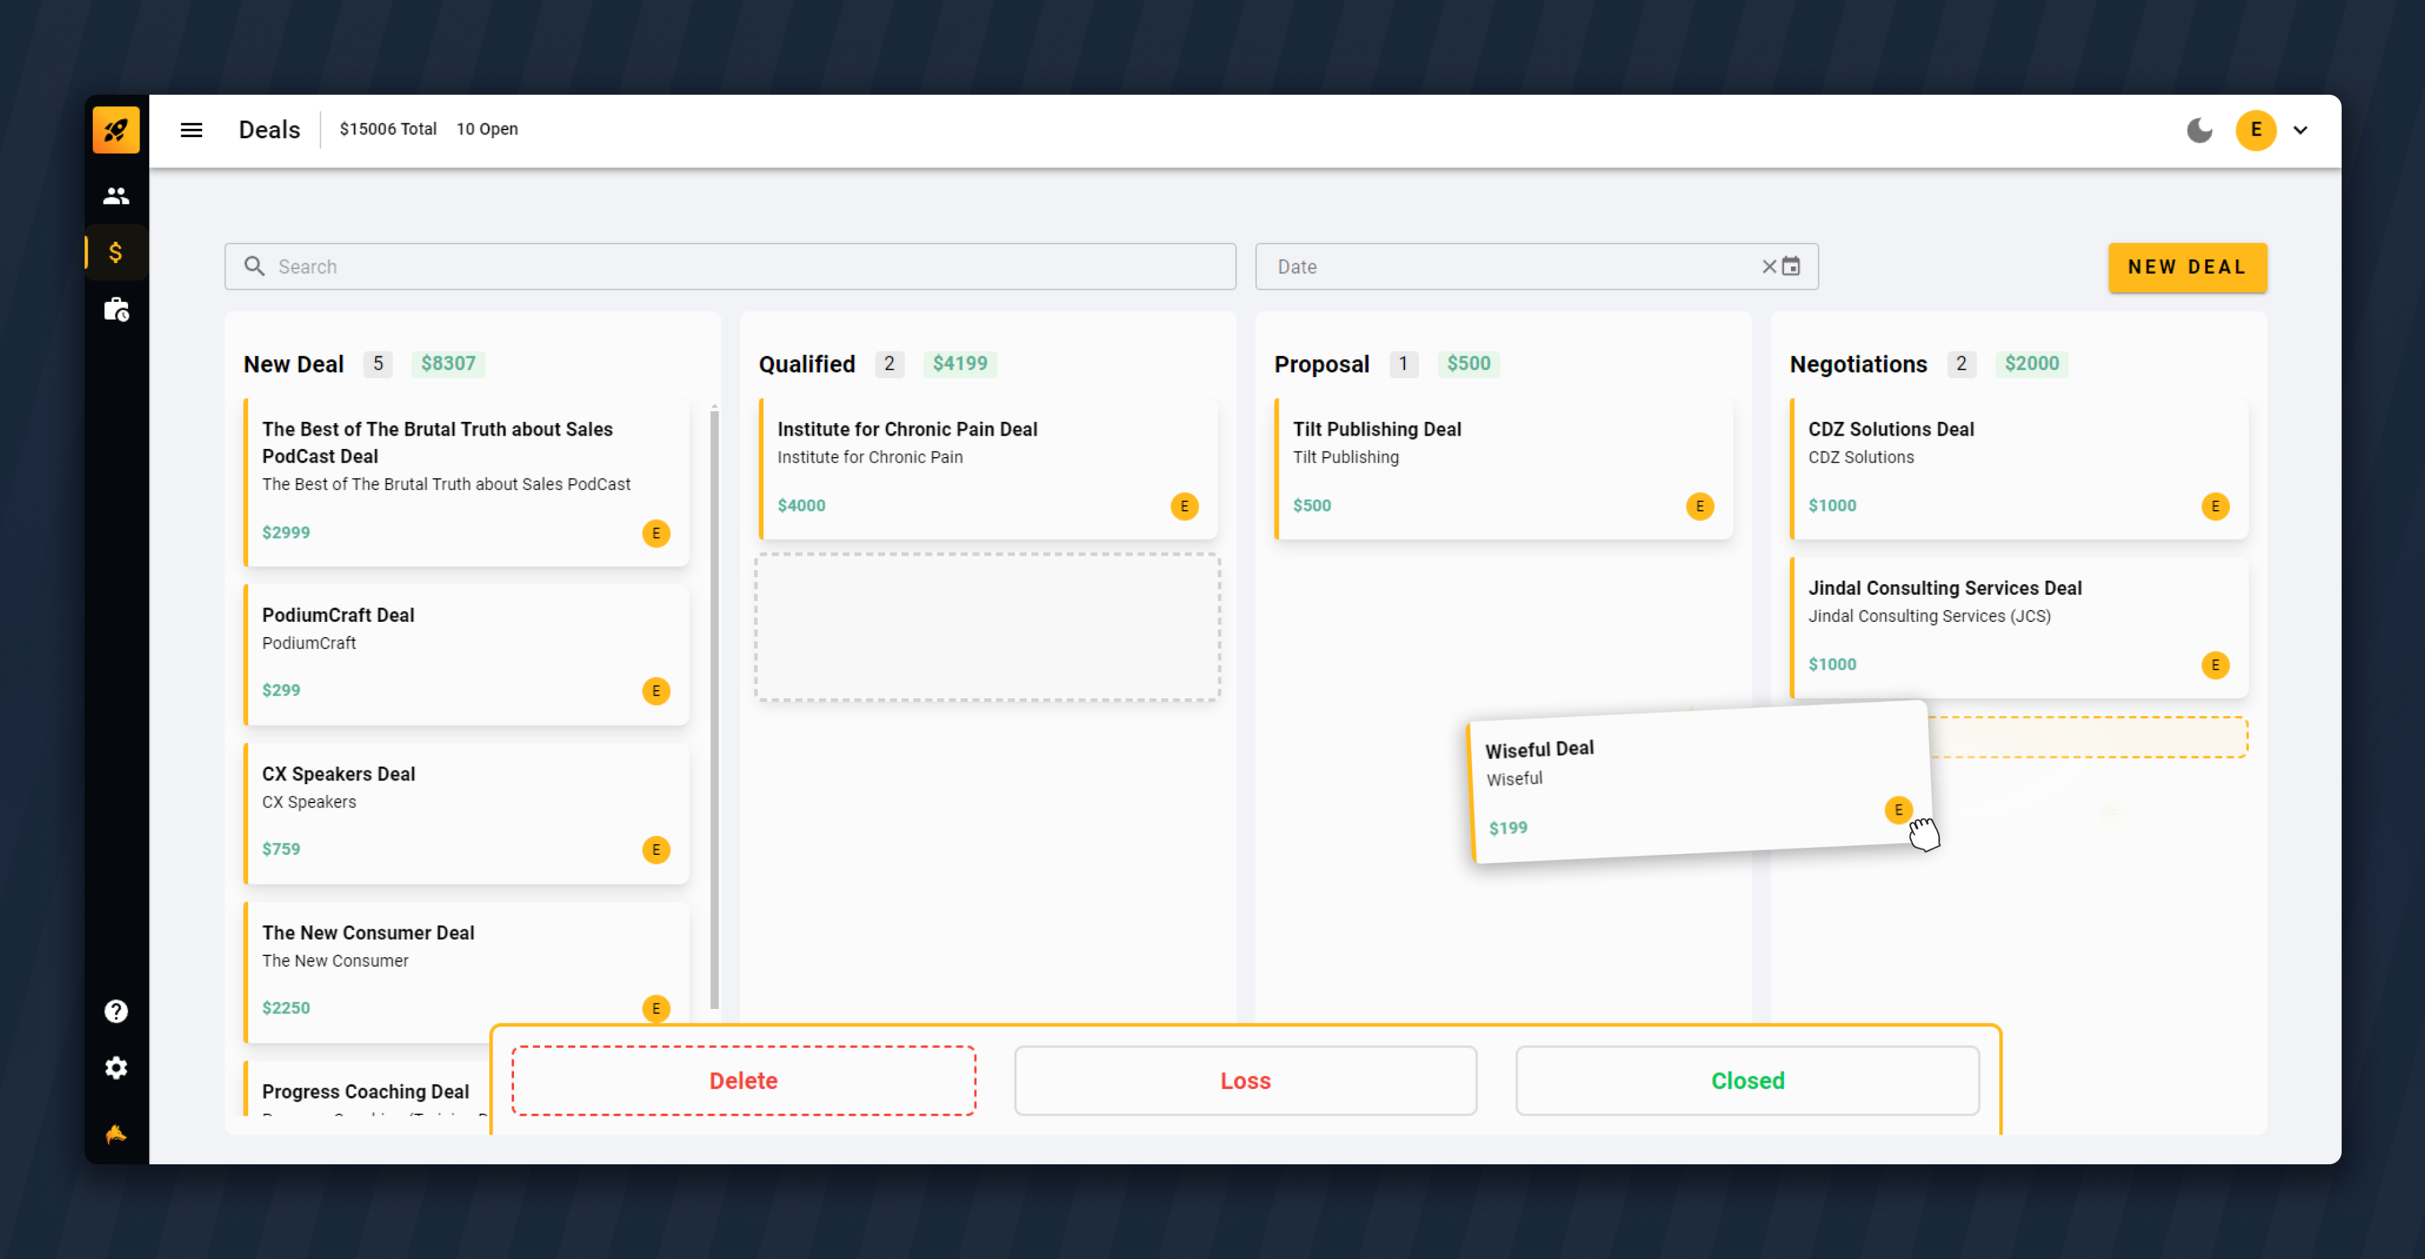Screen dimensions: 2425x1259
Task: Click owner avatar on New Consumer card
Action: pos(656,1009)
